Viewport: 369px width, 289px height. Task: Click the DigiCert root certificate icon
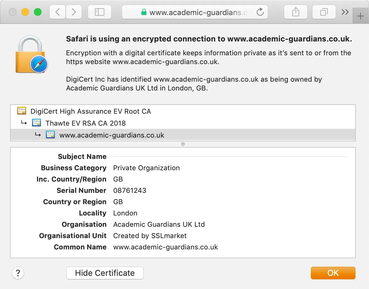(x=22, y=111)
